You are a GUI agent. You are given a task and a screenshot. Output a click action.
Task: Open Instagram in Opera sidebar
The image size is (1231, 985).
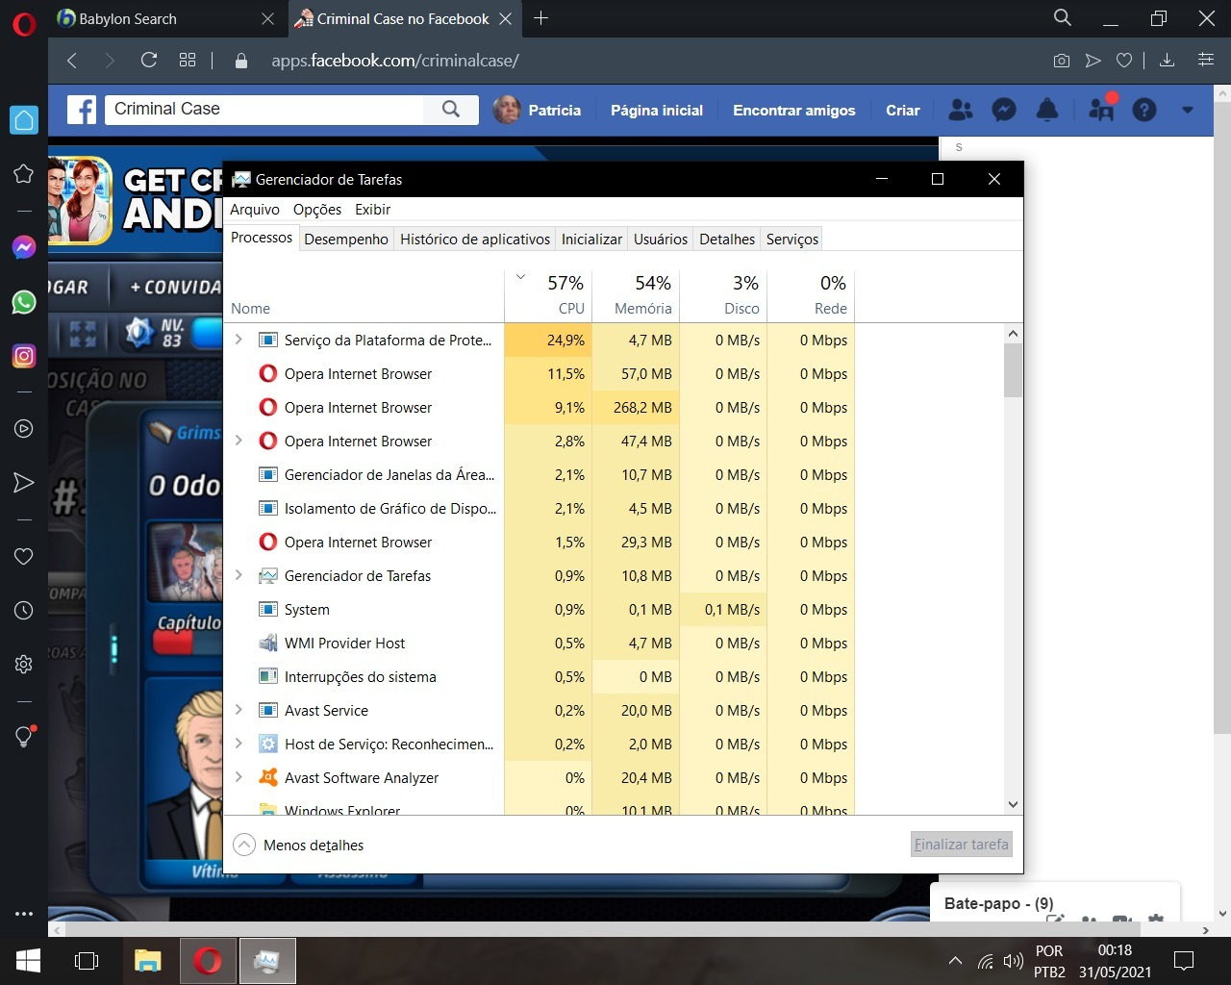pyautogui.click(x=24, y=356)
